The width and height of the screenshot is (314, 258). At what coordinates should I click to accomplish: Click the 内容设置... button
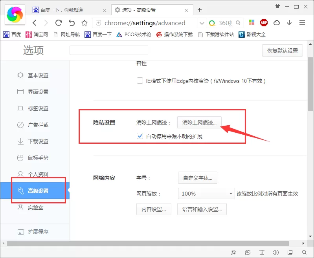(154, 209)
